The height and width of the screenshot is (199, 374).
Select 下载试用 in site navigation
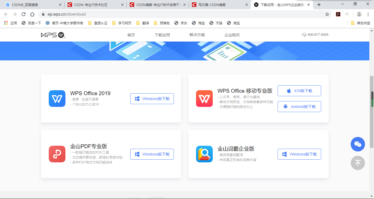(x=162, y=35)
